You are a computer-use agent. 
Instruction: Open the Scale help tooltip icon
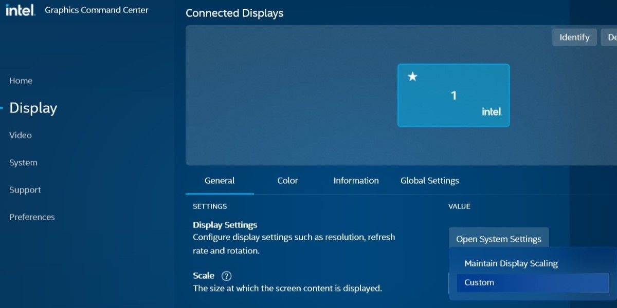[225, 276]
